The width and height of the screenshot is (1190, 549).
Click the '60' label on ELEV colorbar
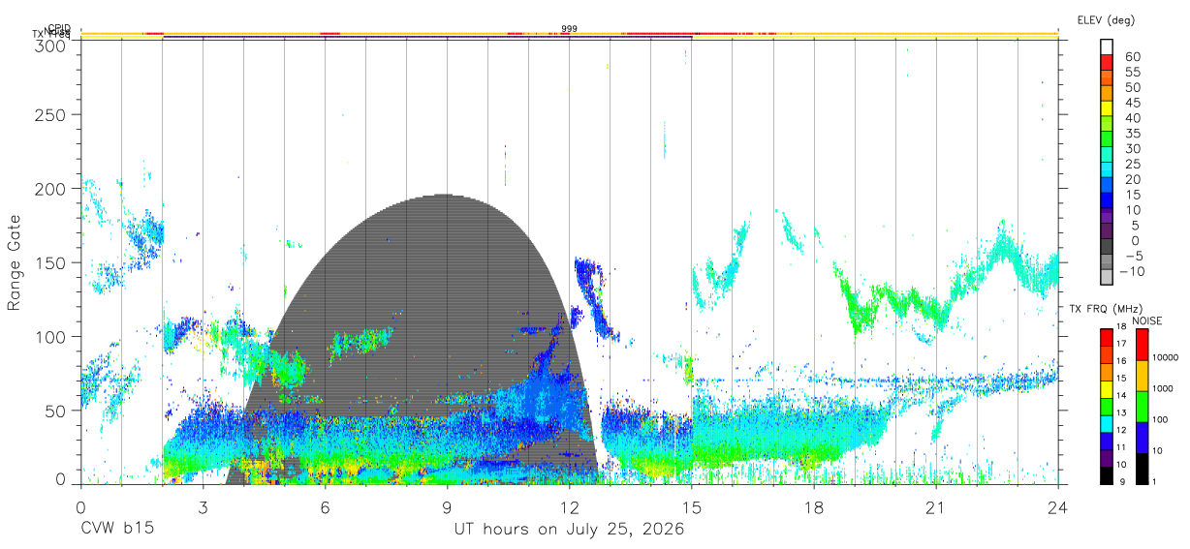point(1131,56)
